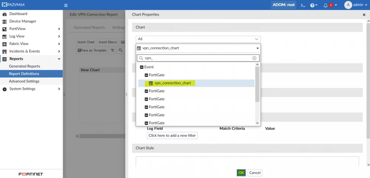This screenshot has width=370, height=178.
Task: Click the magnifier search toolbar icon
Action: pyautogui.click(x=121, y=50)
